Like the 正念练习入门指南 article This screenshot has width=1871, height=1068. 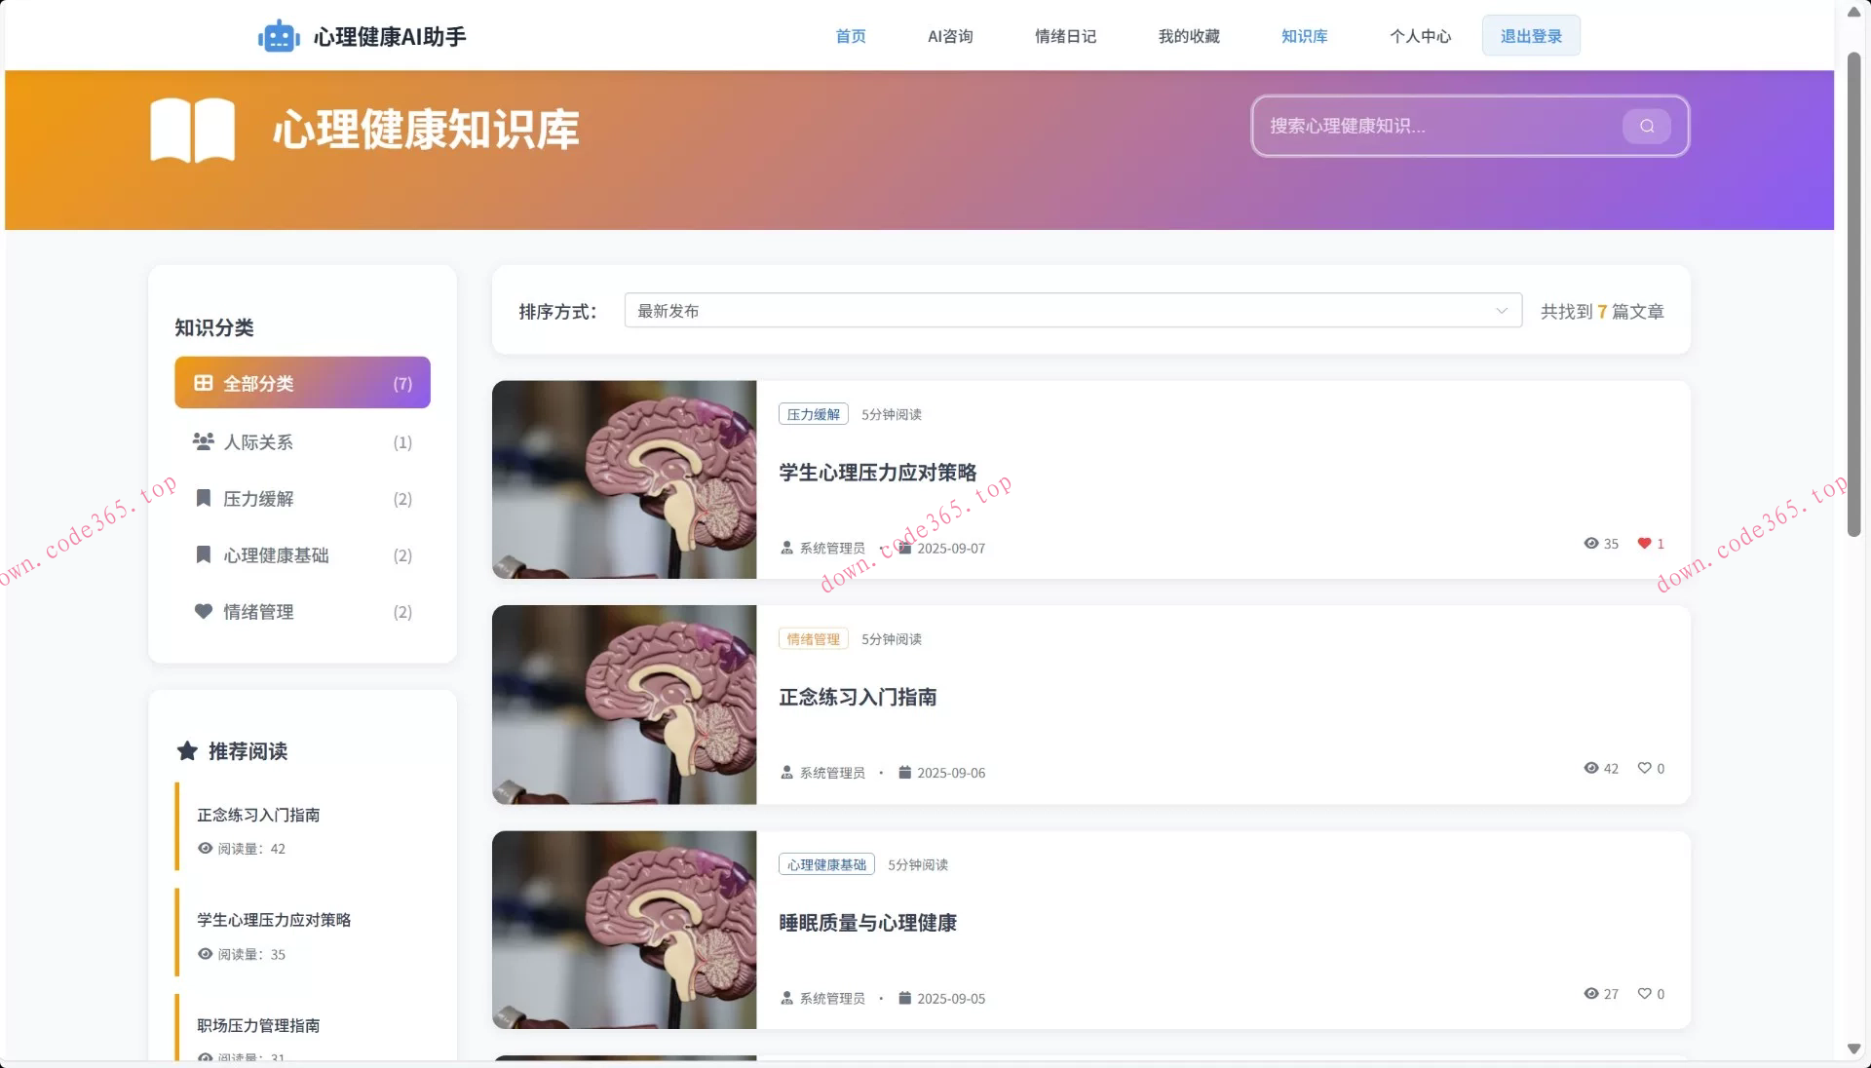[x=1644, y=769]
